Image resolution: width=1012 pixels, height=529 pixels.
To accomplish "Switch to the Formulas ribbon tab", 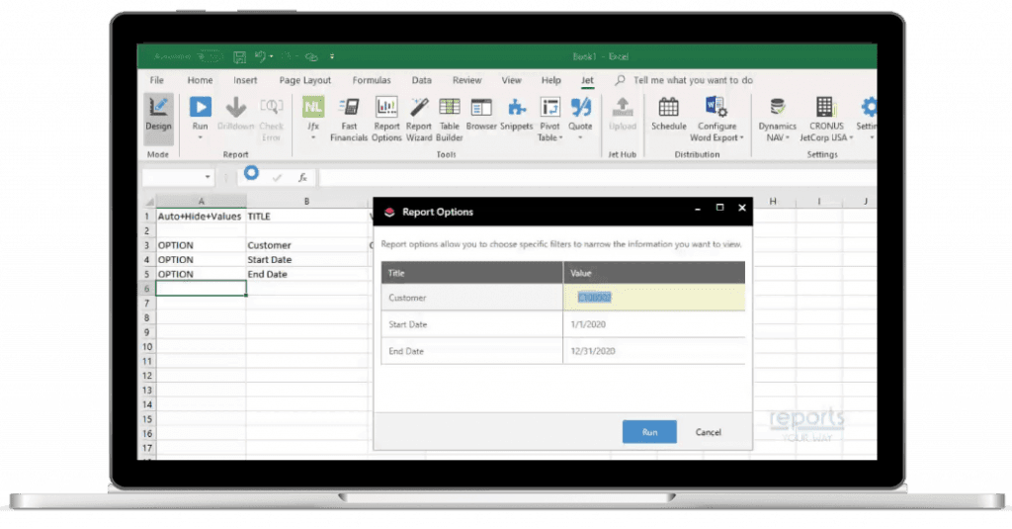I will 371,80.
